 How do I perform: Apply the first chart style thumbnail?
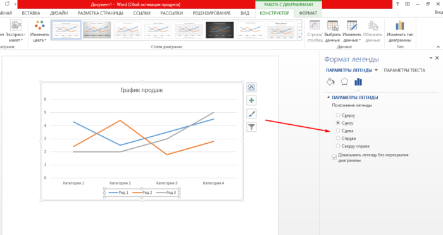coord(66,30)
